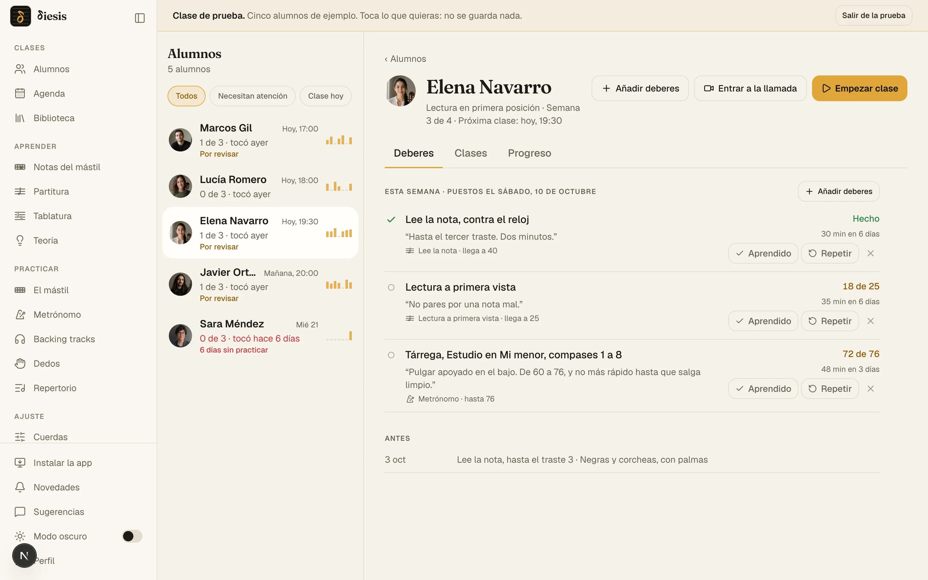Click the Diesis logo

coord(38,16)
